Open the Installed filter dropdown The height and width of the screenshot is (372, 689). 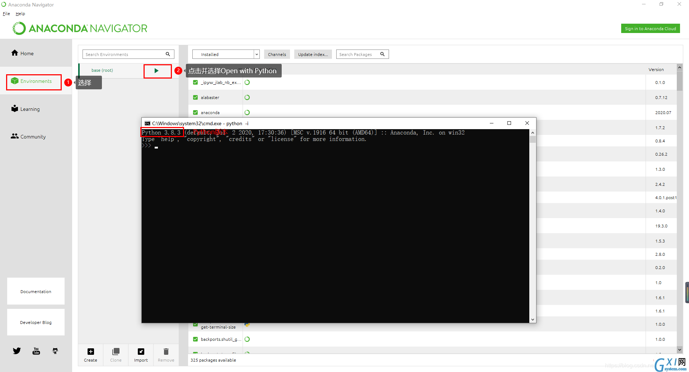tap(226, 54)
